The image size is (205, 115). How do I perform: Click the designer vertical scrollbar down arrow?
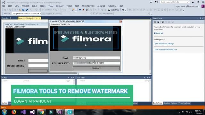[x=150, y=73]
